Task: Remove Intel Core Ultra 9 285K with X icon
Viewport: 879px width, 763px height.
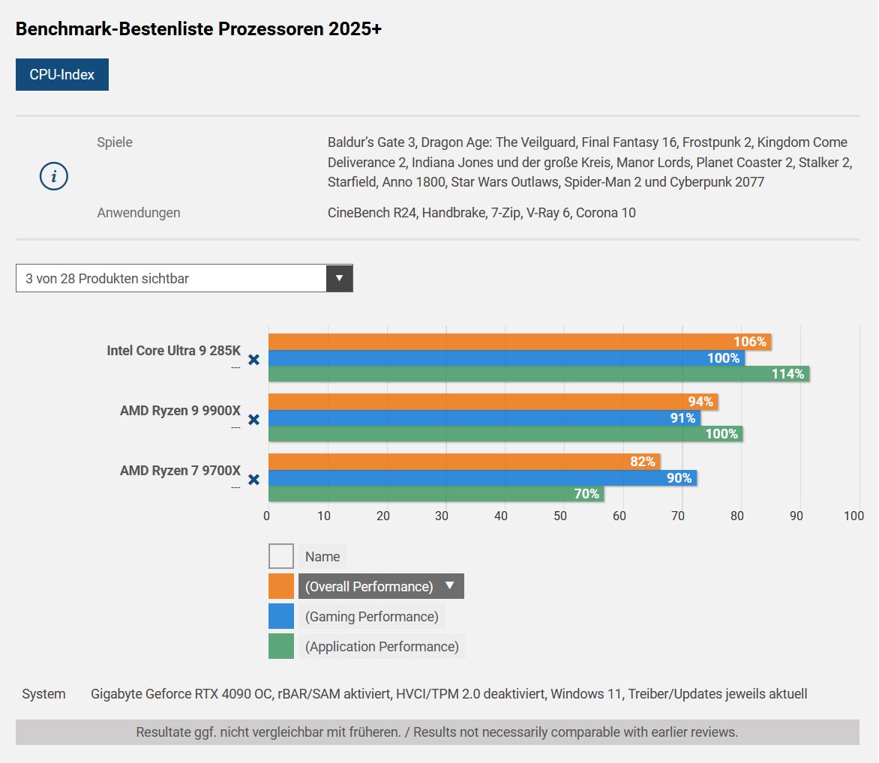Action: pos(254,360)
